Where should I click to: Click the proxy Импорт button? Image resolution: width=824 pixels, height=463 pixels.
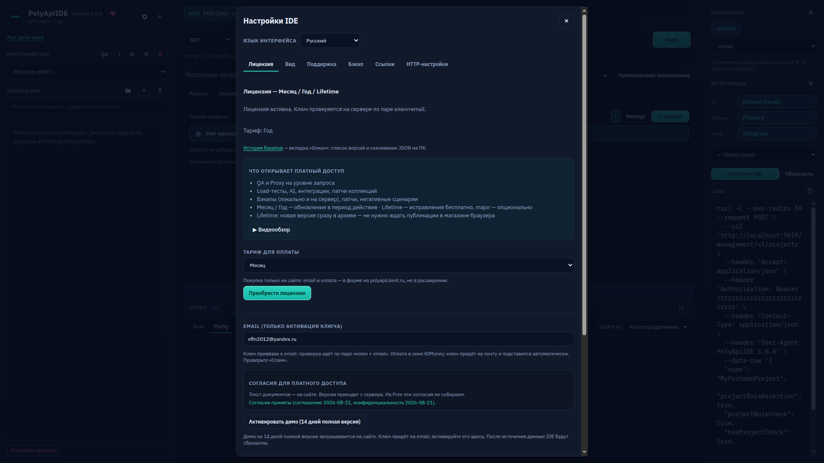[636, 117]
